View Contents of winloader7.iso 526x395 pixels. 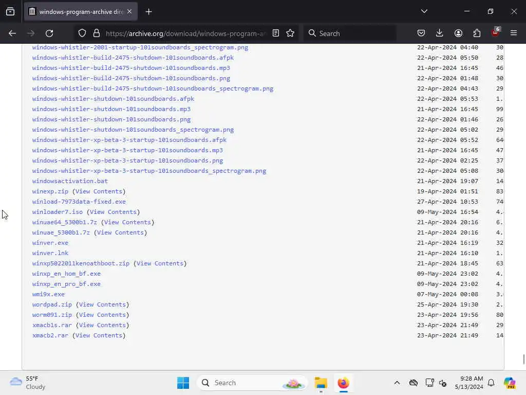(x=113, y=212)
